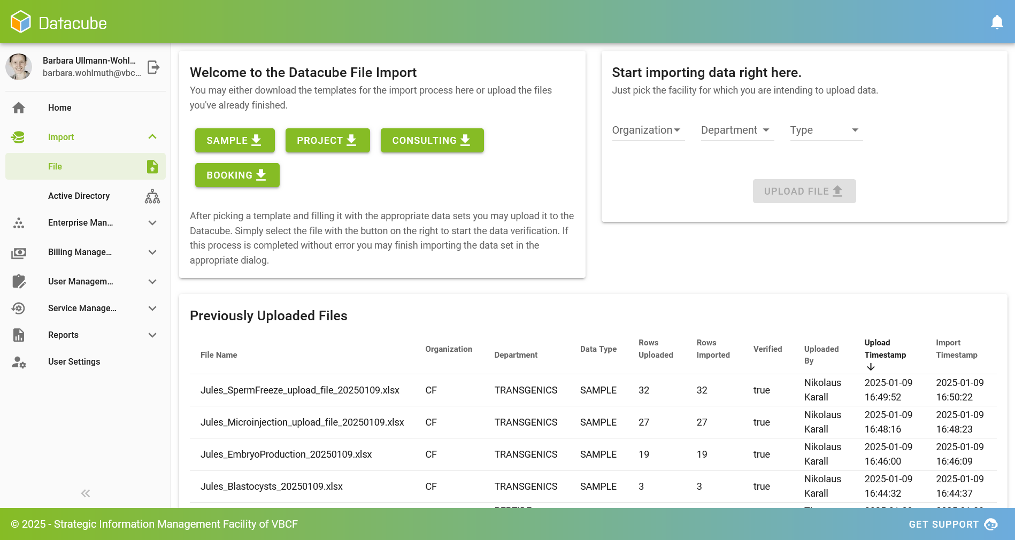Open the Home sidebar icon

coord(18,108)
